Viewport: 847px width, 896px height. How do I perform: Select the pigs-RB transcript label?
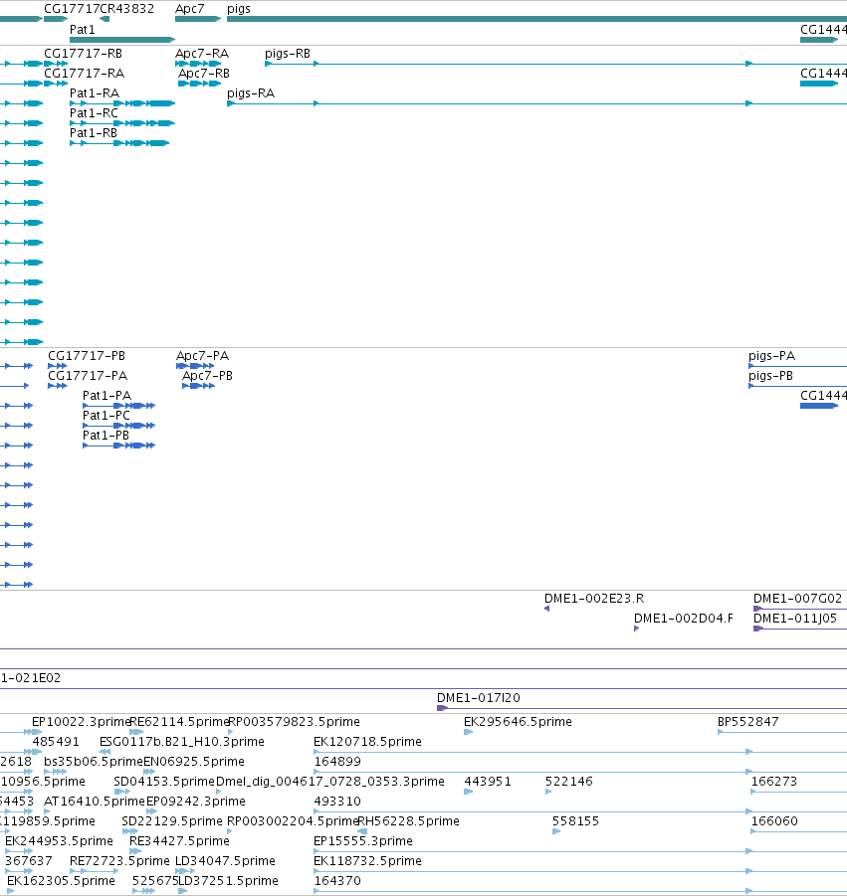(287, 53)
